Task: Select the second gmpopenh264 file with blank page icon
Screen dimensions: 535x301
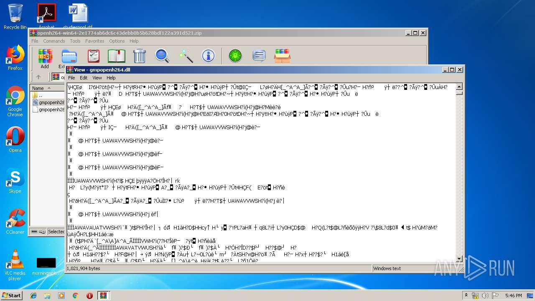Action: (x=48, y=110)
